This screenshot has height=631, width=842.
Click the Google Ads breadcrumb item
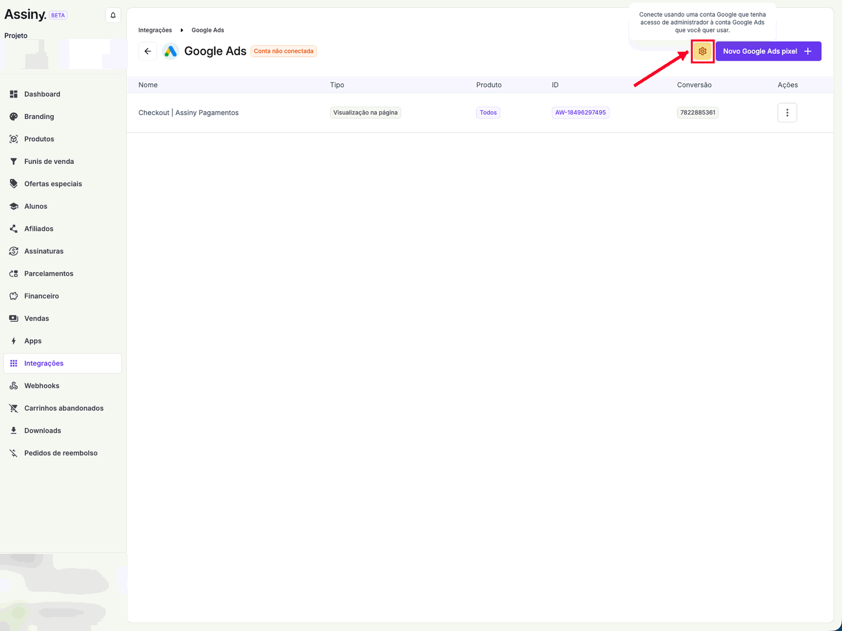click(x=208, y=30)
